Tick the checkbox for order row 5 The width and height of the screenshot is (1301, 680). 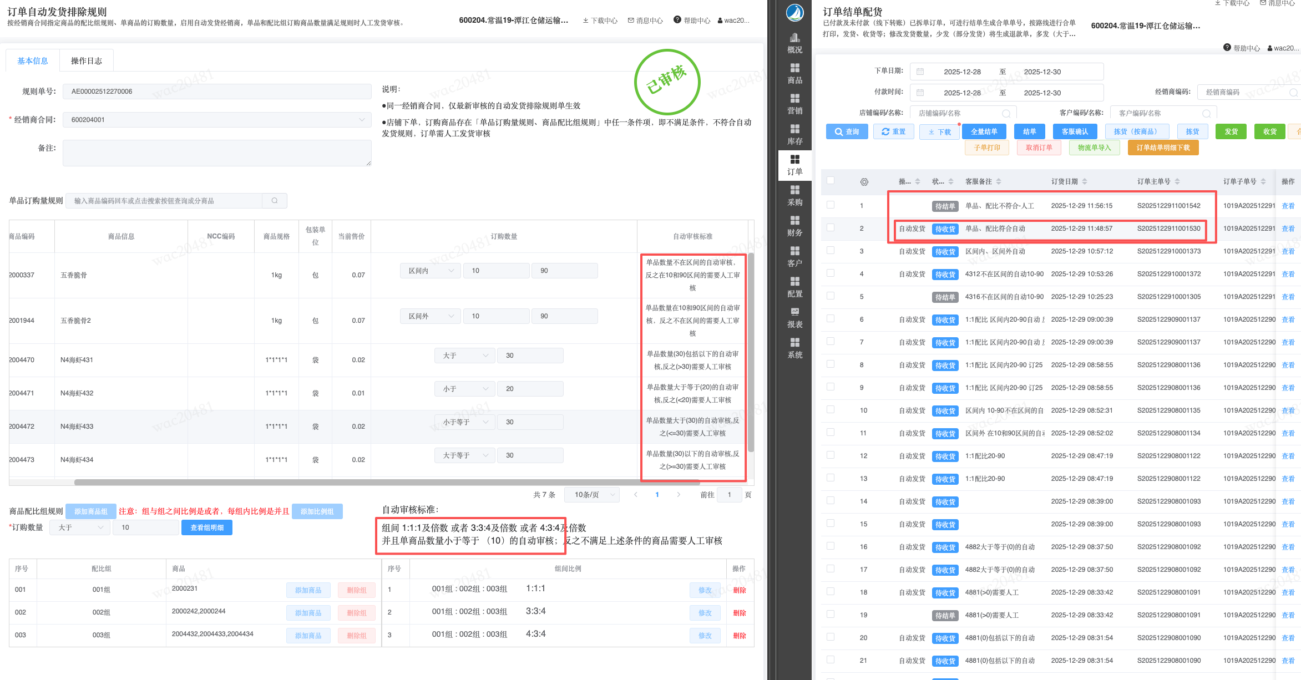831,296
